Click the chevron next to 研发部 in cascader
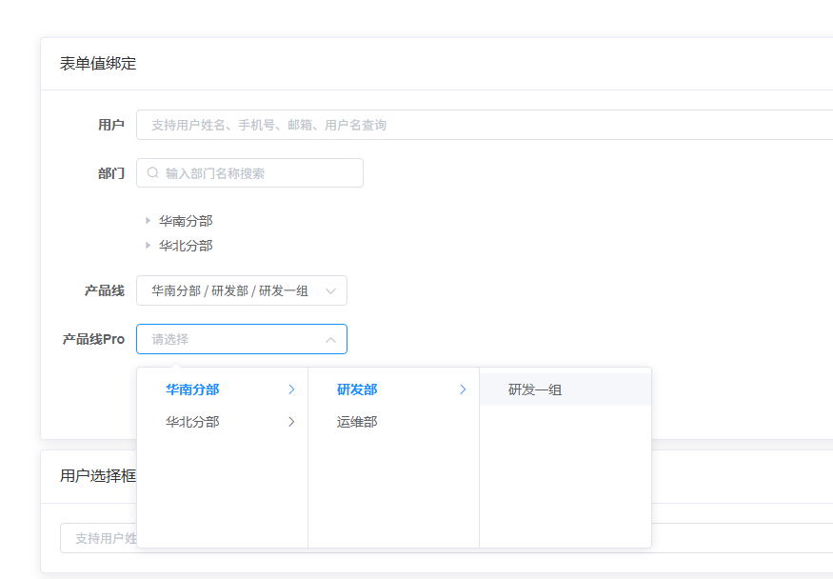Image resolution: width=833 pixels, height=579 pixels. (x=463, y=389)
